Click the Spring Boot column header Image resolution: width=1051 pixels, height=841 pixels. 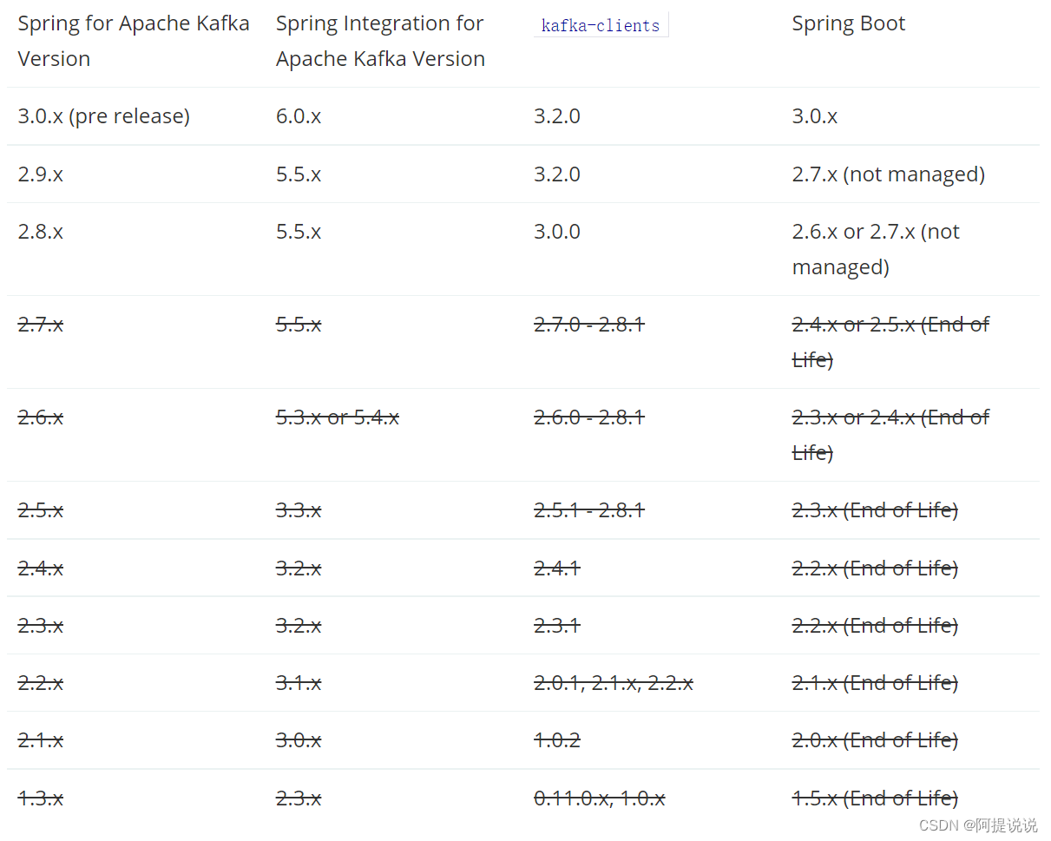point(848,23)
